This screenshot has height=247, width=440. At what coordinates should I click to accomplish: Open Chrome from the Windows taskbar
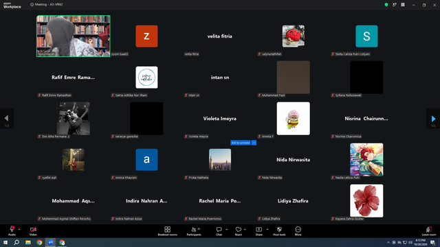coord(39,242)
